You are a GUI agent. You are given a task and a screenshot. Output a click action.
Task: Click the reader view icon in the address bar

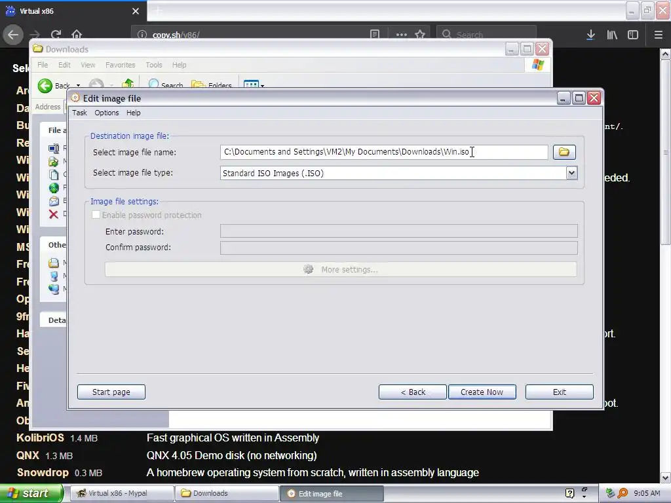374,35
